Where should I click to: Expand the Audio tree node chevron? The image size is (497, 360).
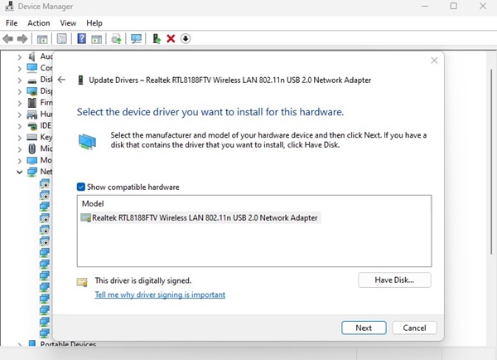point(19,57)
